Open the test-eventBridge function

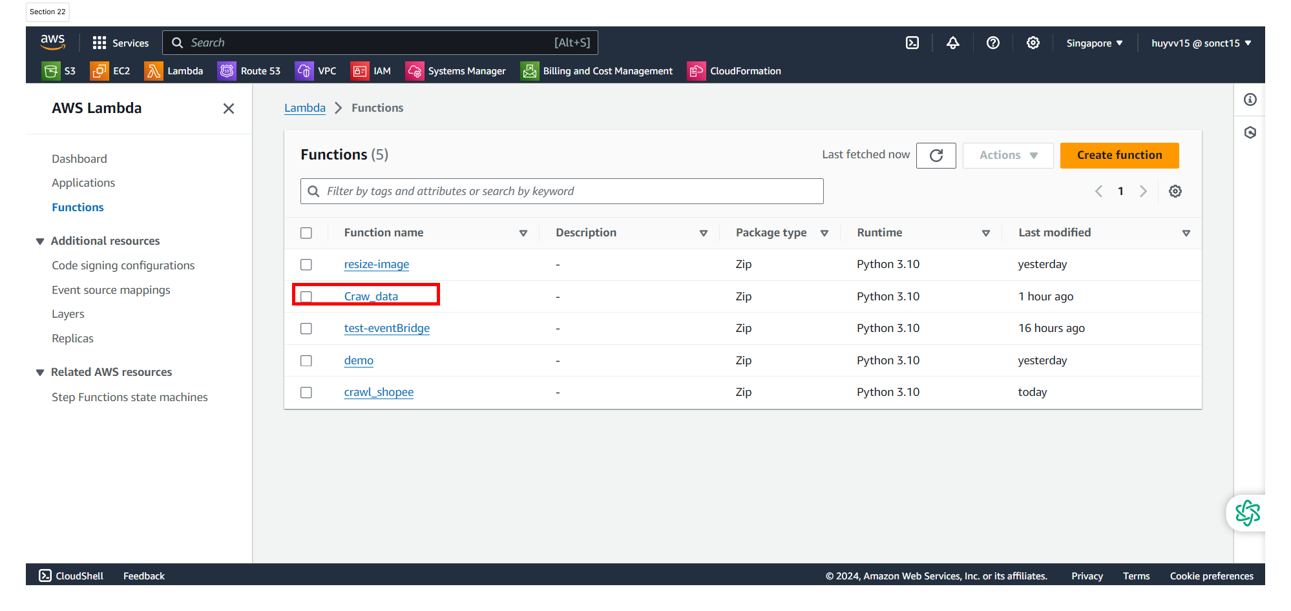(x=387, y=328)
